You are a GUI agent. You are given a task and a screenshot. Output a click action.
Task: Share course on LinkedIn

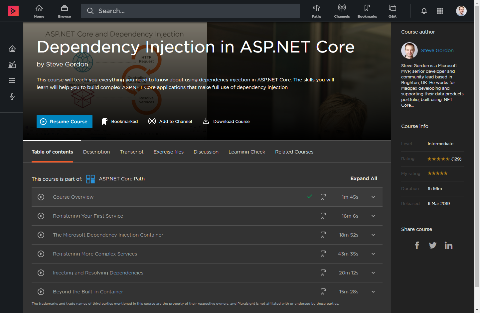[x=448, y=246]
